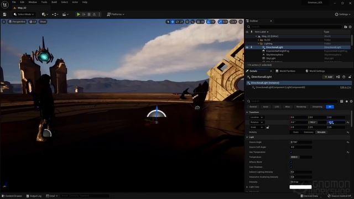This screenshot has height=199, width=354.
Task: Open the camera speed setting
Action: click(x=233, y=22)
